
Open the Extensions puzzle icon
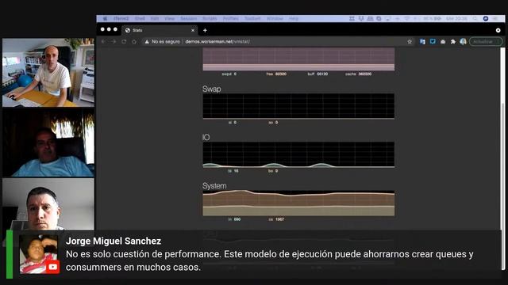[453, 41]
